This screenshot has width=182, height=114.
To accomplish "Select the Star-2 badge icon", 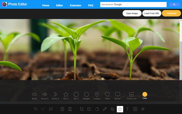I will point(76,94).
